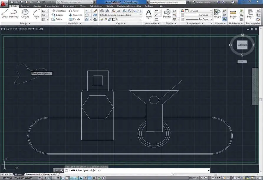
Task: Expand the Propiedades panel arrow
Action: pyautogui.click(x=203, y=24)
